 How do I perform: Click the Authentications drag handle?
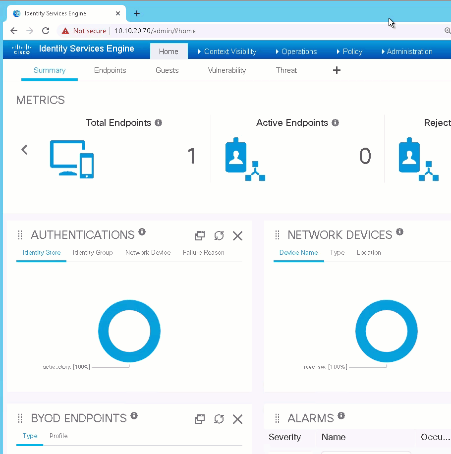pyautogui.click(x=20, y=235)
